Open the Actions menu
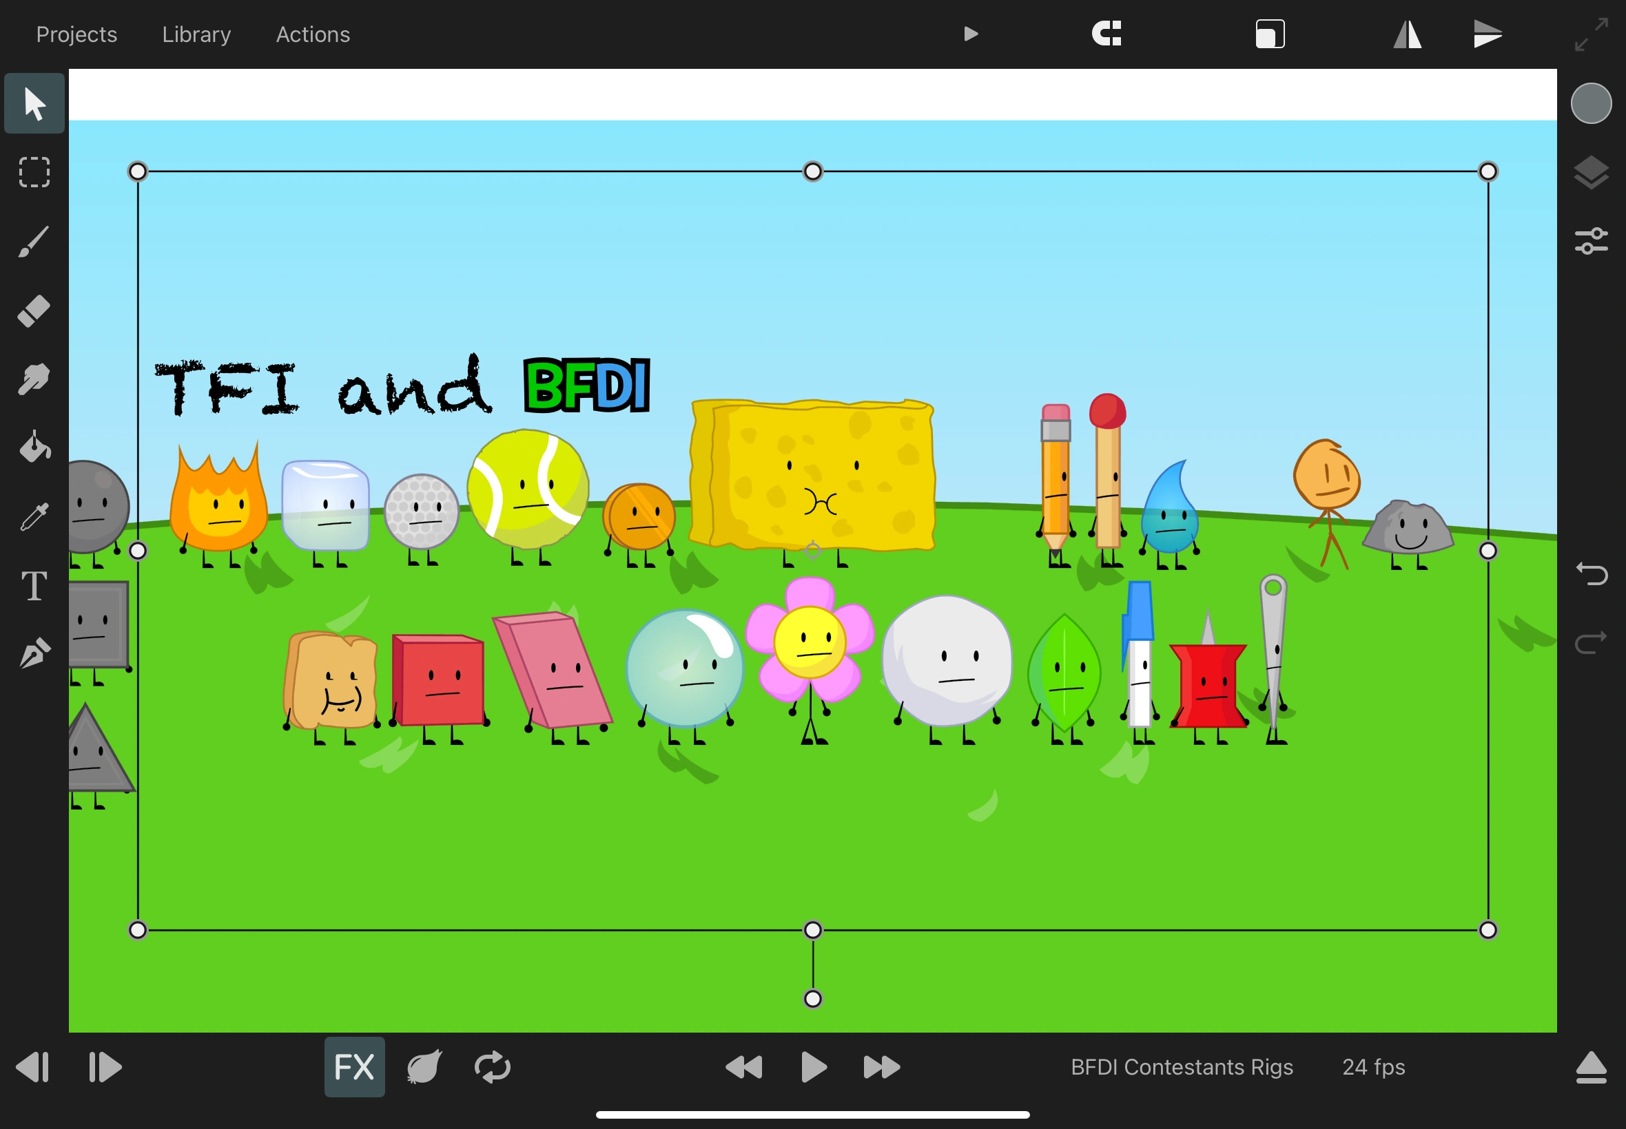Viewport: 1626px width, 1129px height. (312, 34)
